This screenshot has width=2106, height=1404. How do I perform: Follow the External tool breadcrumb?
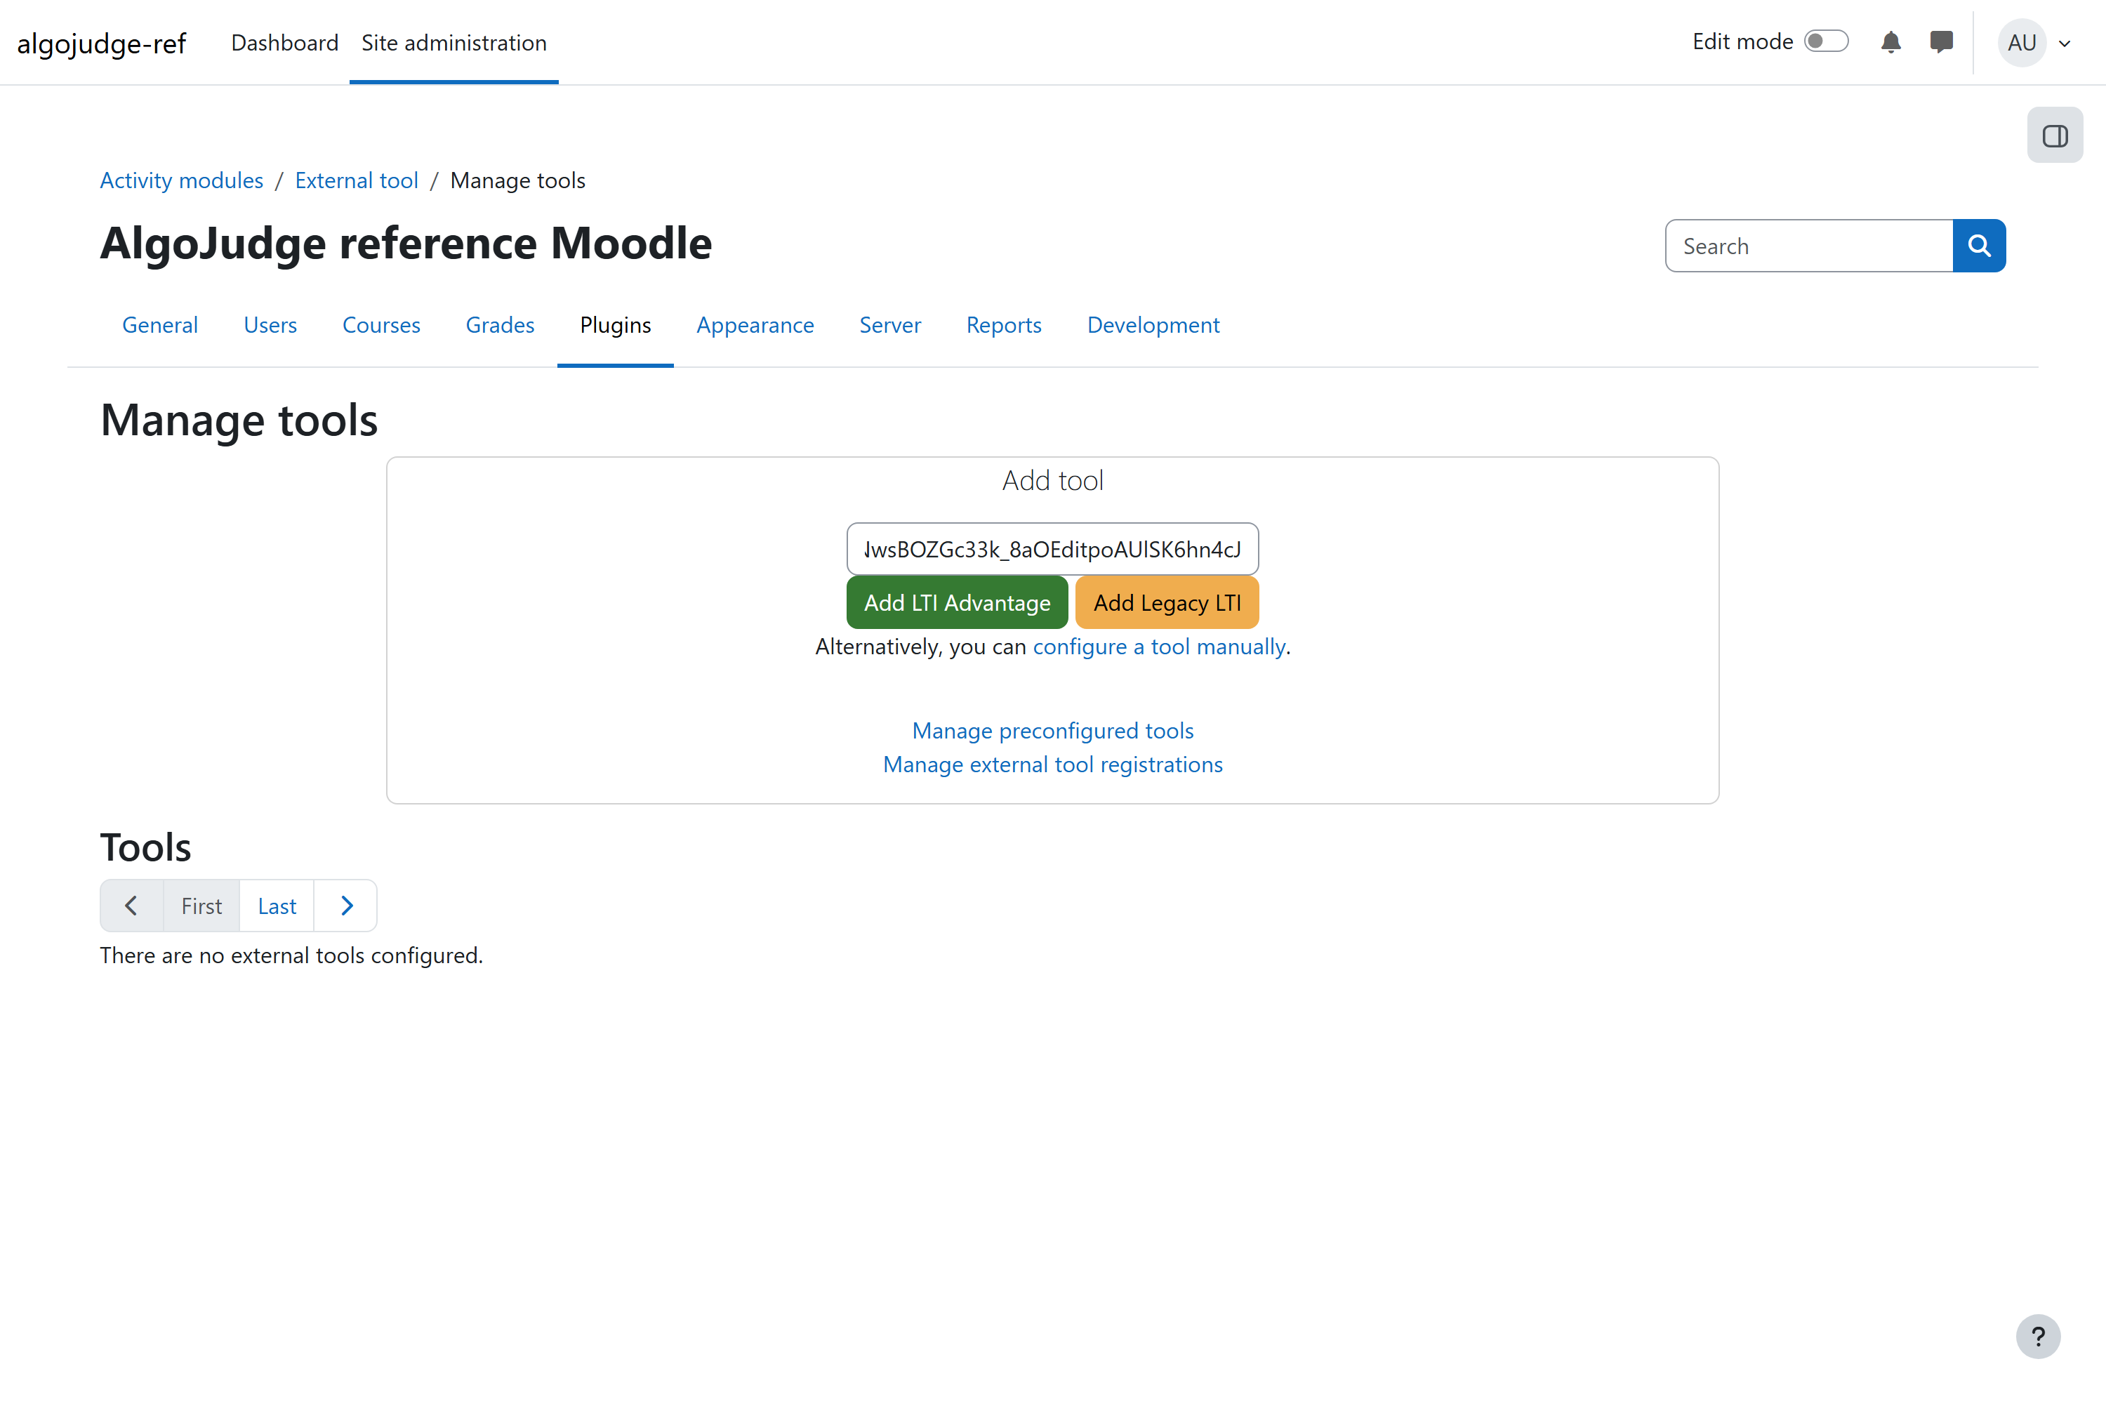point(357,180)
